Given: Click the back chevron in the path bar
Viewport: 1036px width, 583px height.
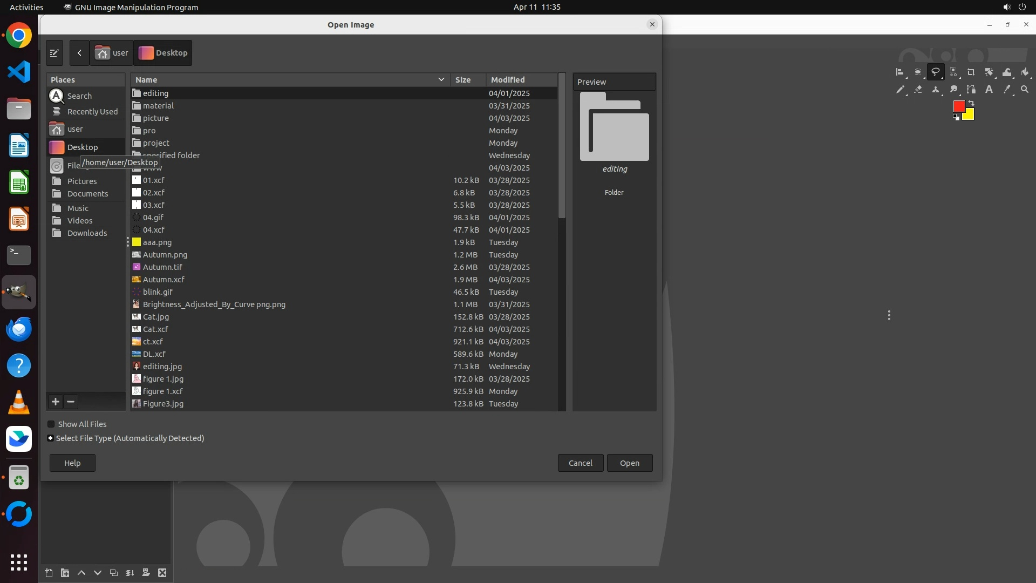Looking at the screenshot, I should point(79,53).
